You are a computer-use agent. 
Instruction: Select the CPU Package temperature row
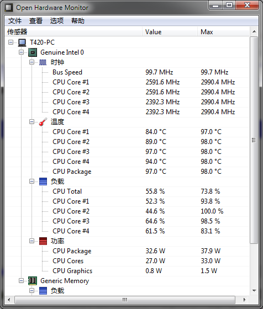coord(127,172)
